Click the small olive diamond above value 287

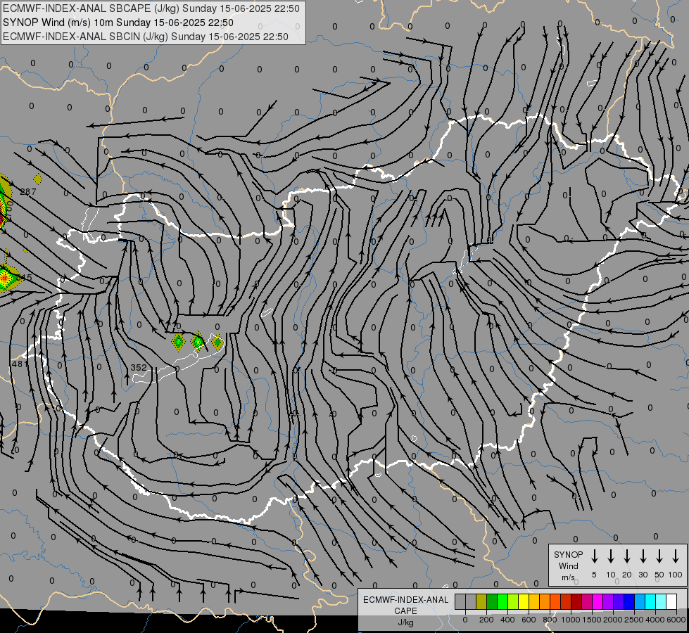(38, 179)
